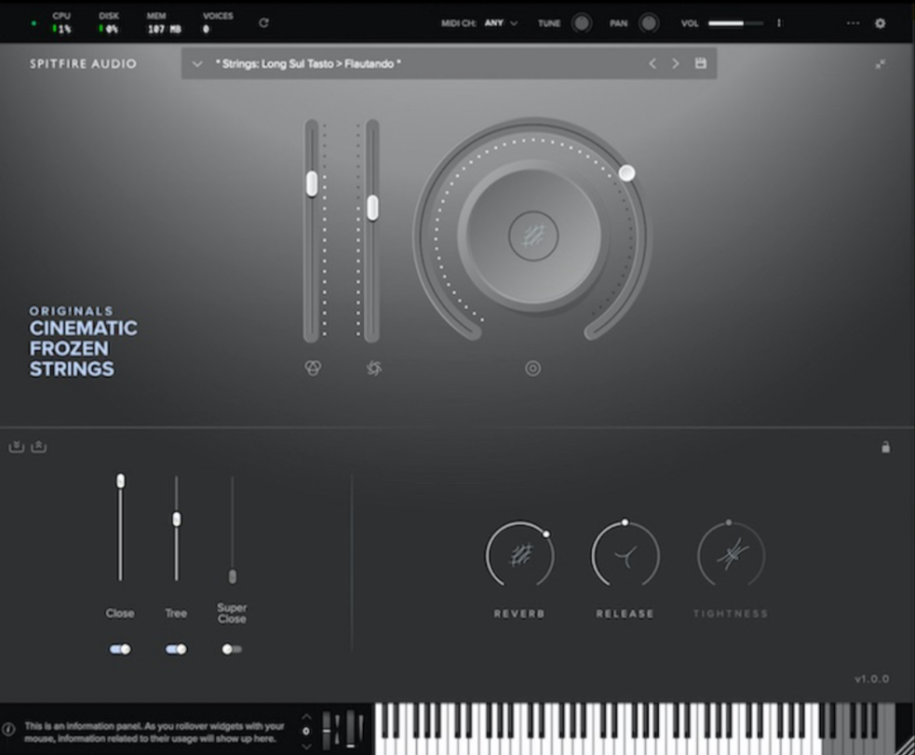915x755 pixels.
Task: Click the target icon below big knob
Action: coord(532,368)
